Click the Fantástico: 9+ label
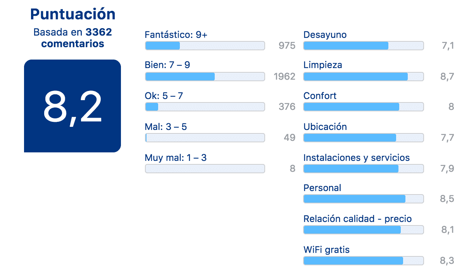The height and width of the screenshot is (280, 469). pyautogui.click(x=176, y=35)
